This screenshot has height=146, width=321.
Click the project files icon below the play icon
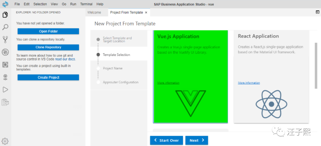click(5, 102)
